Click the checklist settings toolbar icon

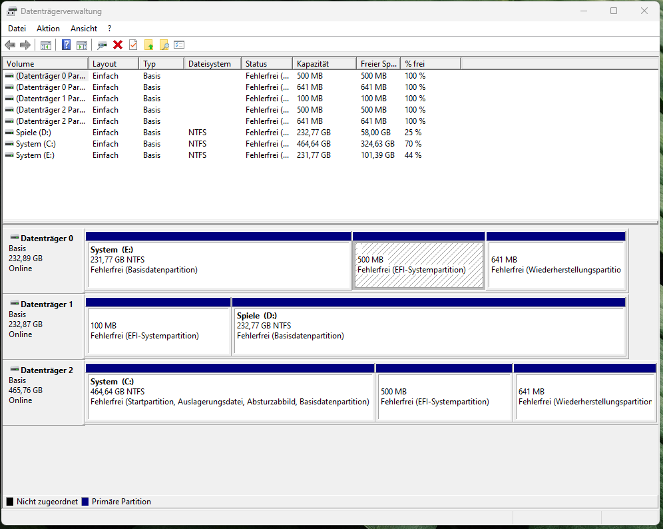[179, 45]
